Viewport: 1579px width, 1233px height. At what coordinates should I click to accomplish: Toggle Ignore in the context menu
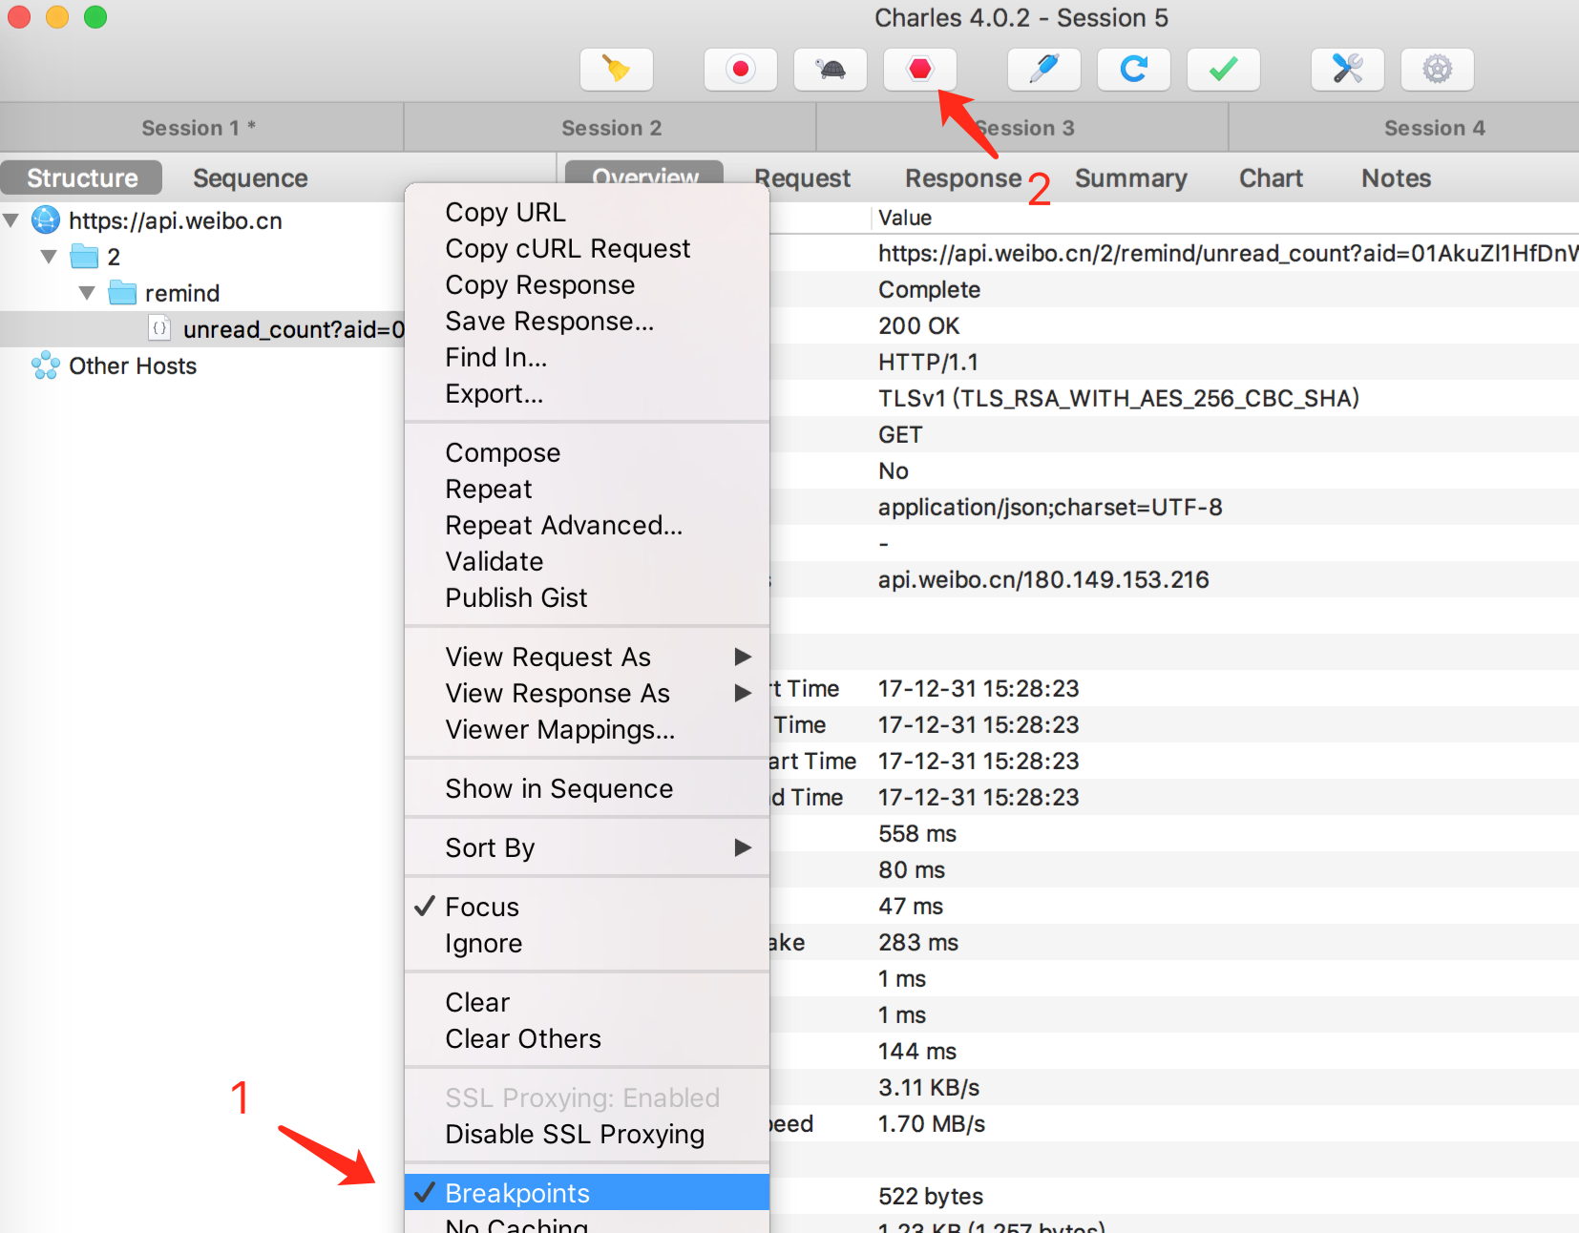pos(587,943)
